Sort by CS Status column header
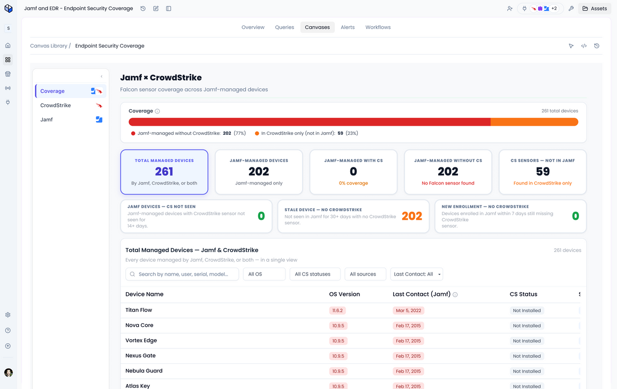This screenshot has width=617, height=389. 523,294
